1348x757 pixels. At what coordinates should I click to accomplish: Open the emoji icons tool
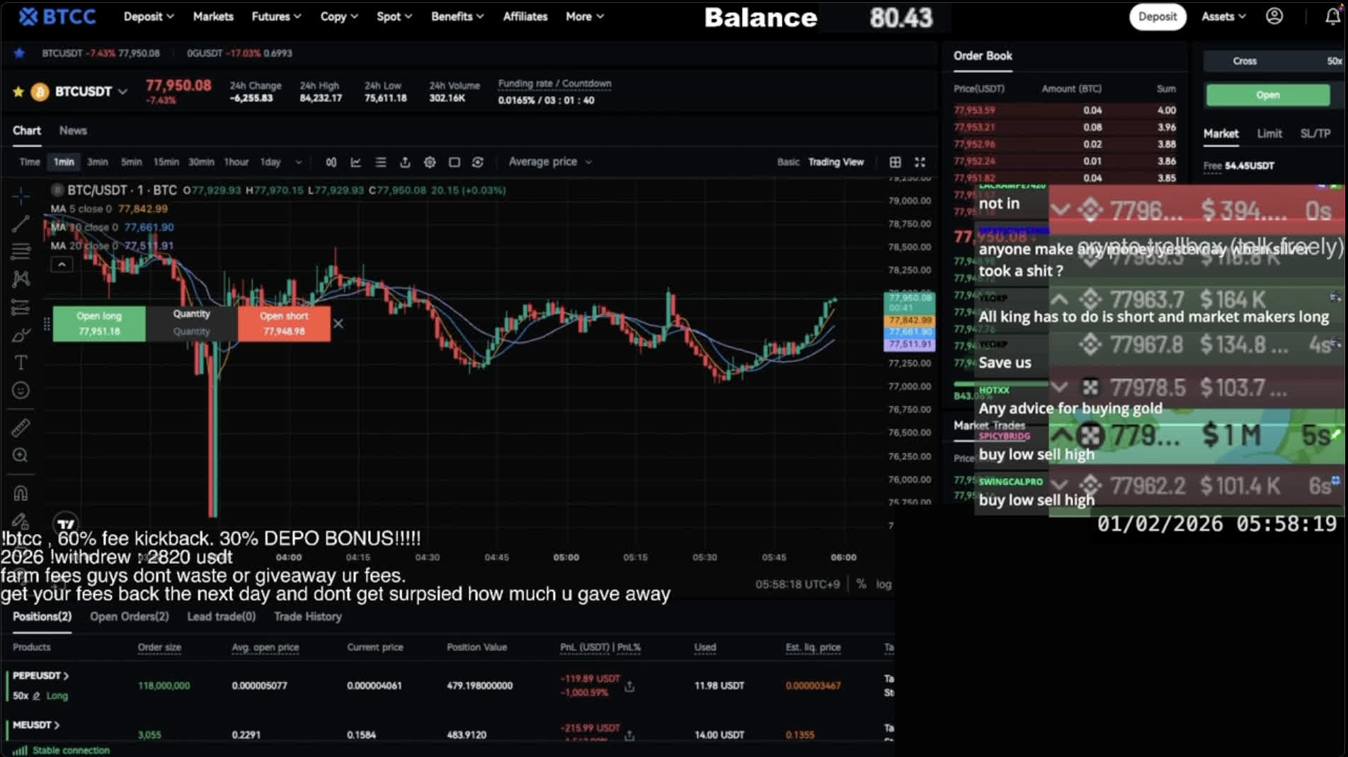point(21,390)
